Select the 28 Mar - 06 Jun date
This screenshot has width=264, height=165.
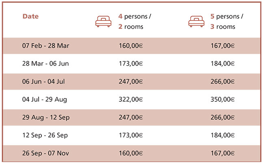click(x=45, y=64)
